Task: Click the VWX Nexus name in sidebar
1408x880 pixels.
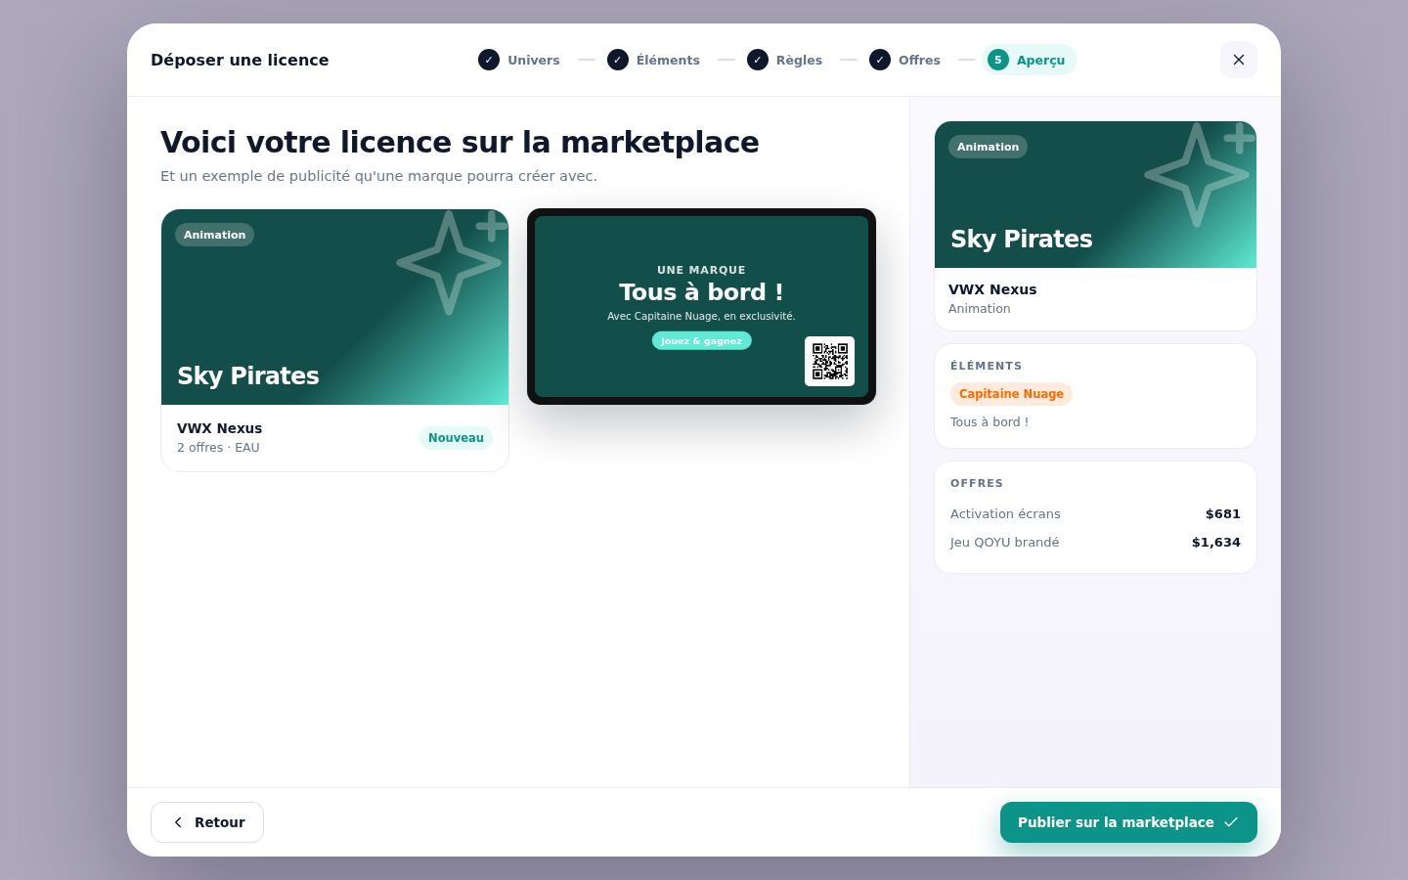Action: tap(992, 289)
